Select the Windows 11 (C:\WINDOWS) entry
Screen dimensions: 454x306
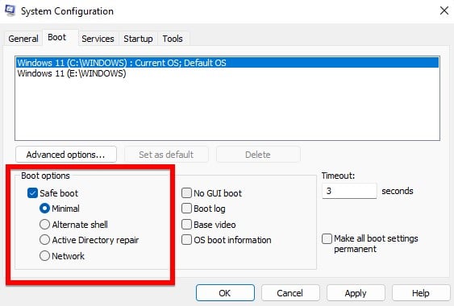pos(227,63)
